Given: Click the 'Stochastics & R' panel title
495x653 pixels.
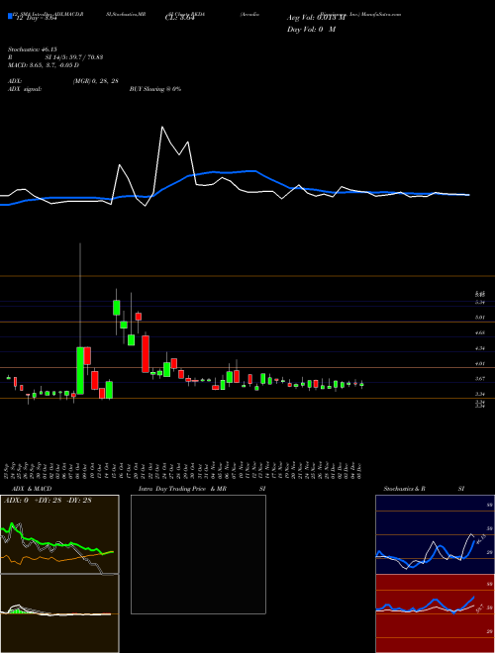Looking at the screenshot, I should click(404, 489).
